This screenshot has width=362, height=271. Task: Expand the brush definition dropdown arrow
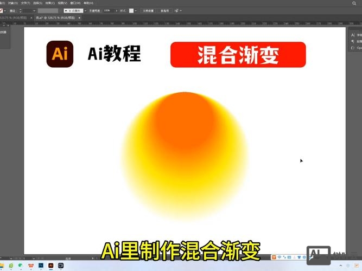click(x=85, y=11)
